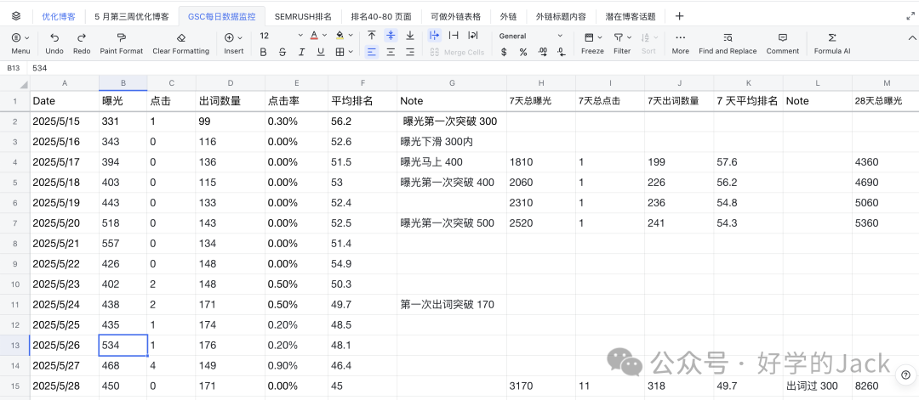Image resolution: width=919 pixels, height=400 pixels.
Task: Select cell 第一次出词突破 170
Action: point(452,304)
